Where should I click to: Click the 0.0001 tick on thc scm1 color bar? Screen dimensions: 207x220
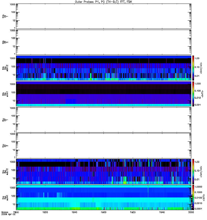(198, 209)
